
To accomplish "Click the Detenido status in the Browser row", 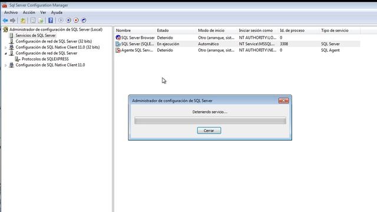I will 165,38.
